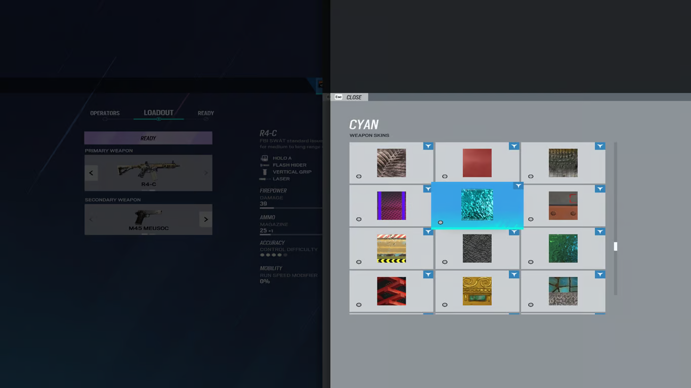691x388 pixels.
Task: Pick the cyan water skin swatch
Action: pyautogui.click(x=477, y=205)
